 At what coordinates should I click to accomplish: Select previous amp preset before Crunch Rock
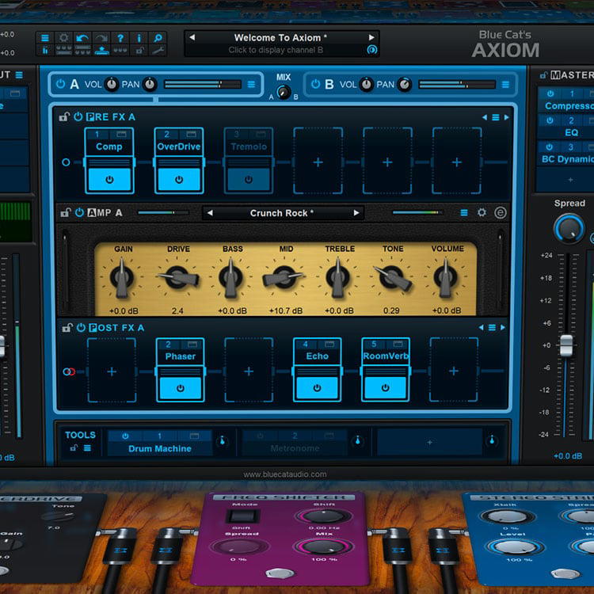coord(210,213)
